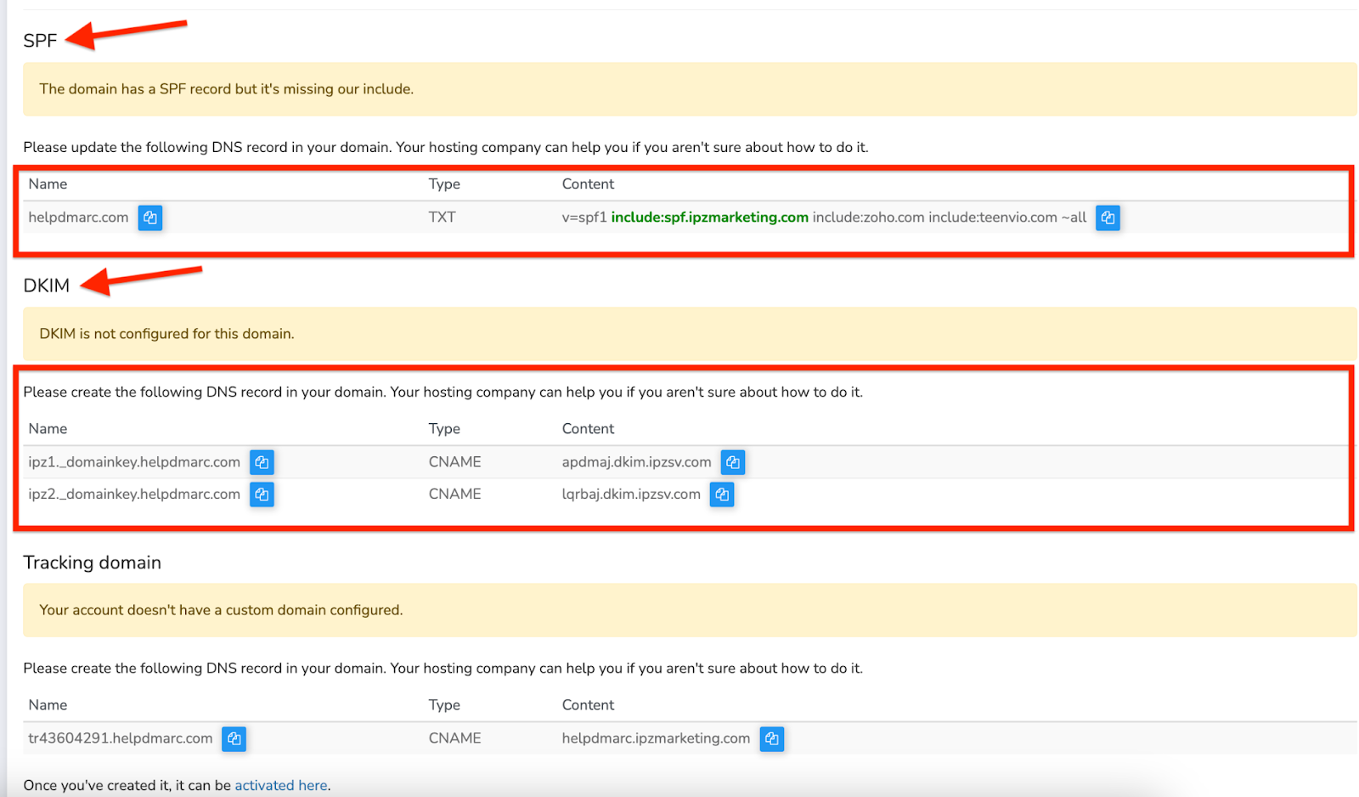The width and height of the screenshot is (1359, 797).
Task: Select the DKIM not configured warning banner
Action: click(x=166, y=333)
